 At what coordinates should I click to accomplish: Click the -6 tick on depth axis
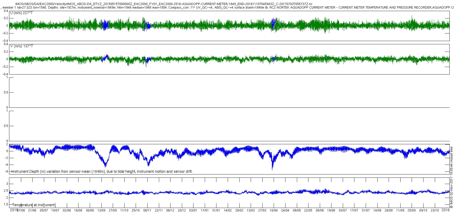pyautogui.click(x=6, y=171)
